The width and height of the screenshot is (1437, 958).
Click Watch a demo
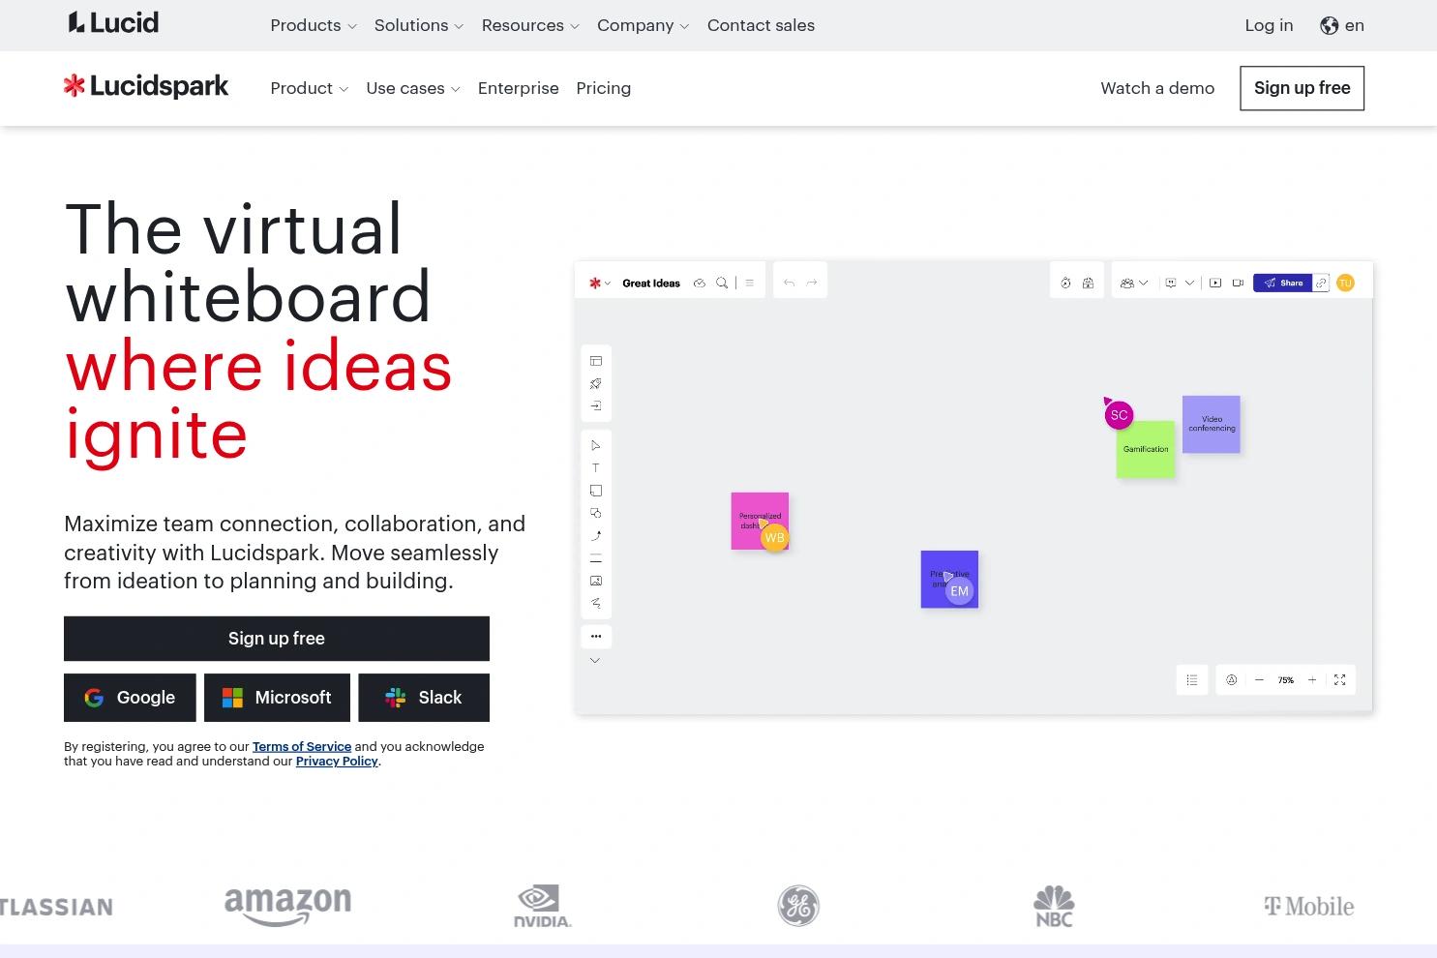(x=1157, y=88)
